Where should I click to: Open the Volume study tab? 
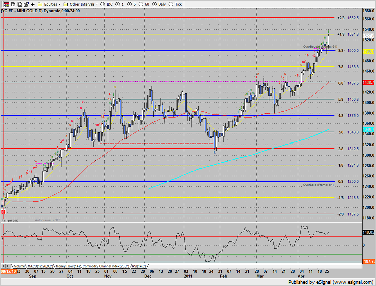coord(19,266)
